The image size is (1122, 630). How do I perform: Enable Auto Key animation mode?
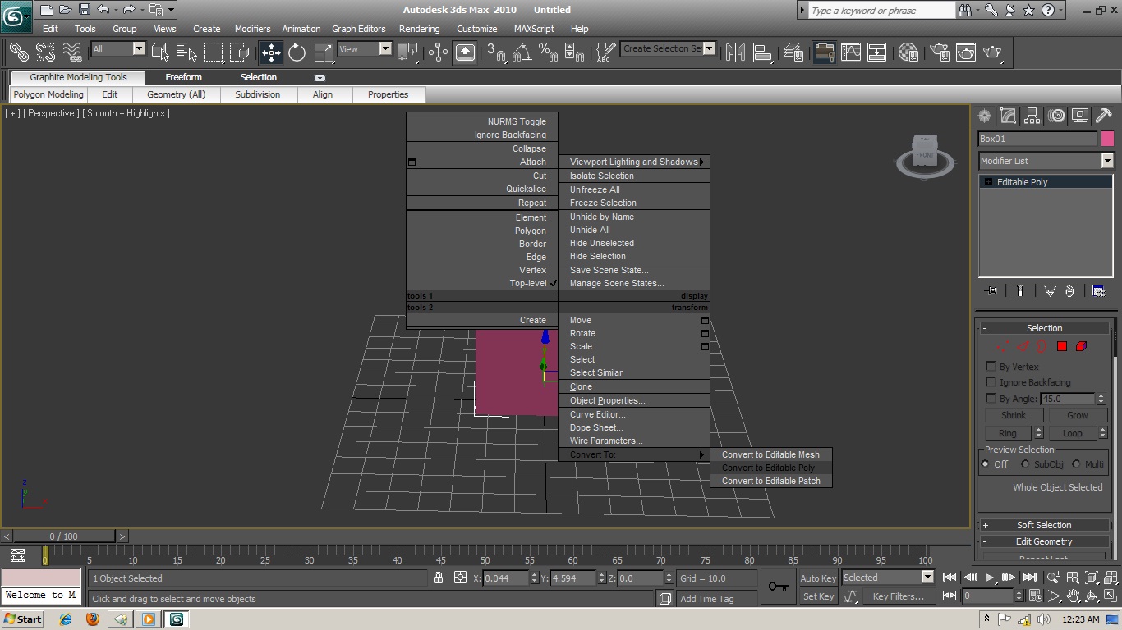coord(817,577)
